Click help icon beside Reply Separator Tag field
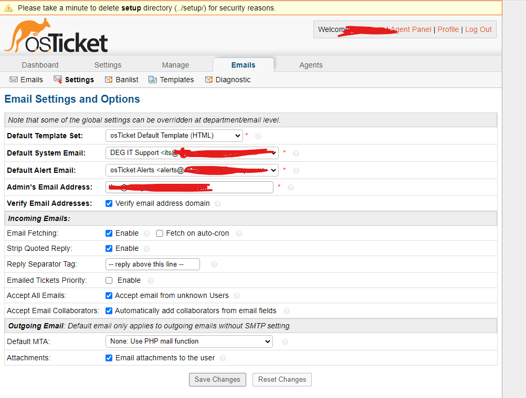Viewport: 526px width, 398px height. tap(214, 264)
